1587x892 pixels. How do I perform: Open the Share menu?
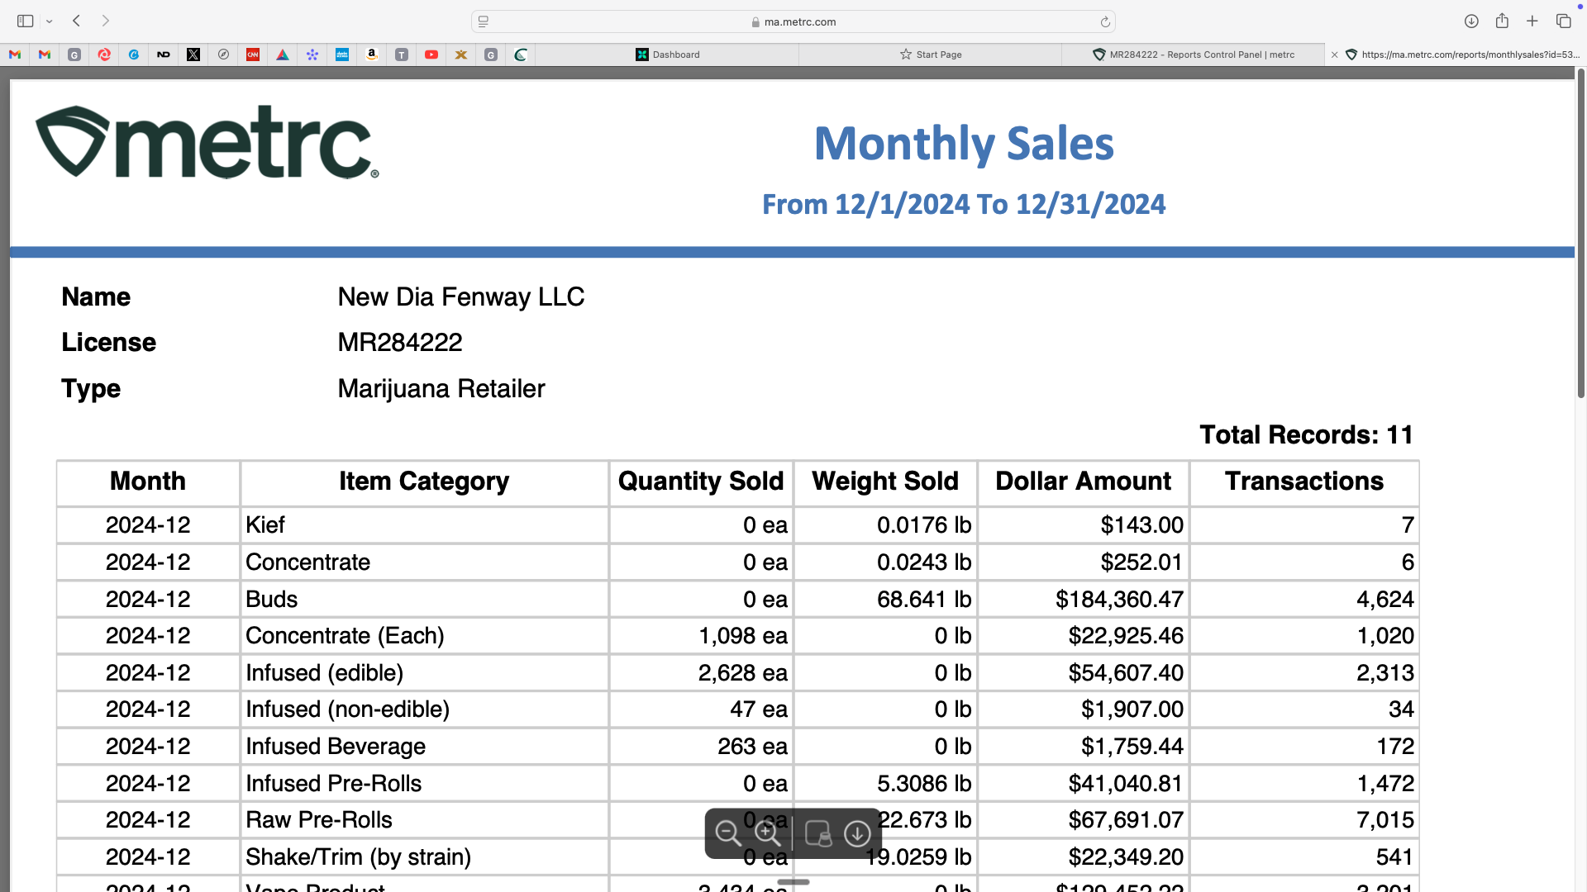(1502, 21)
